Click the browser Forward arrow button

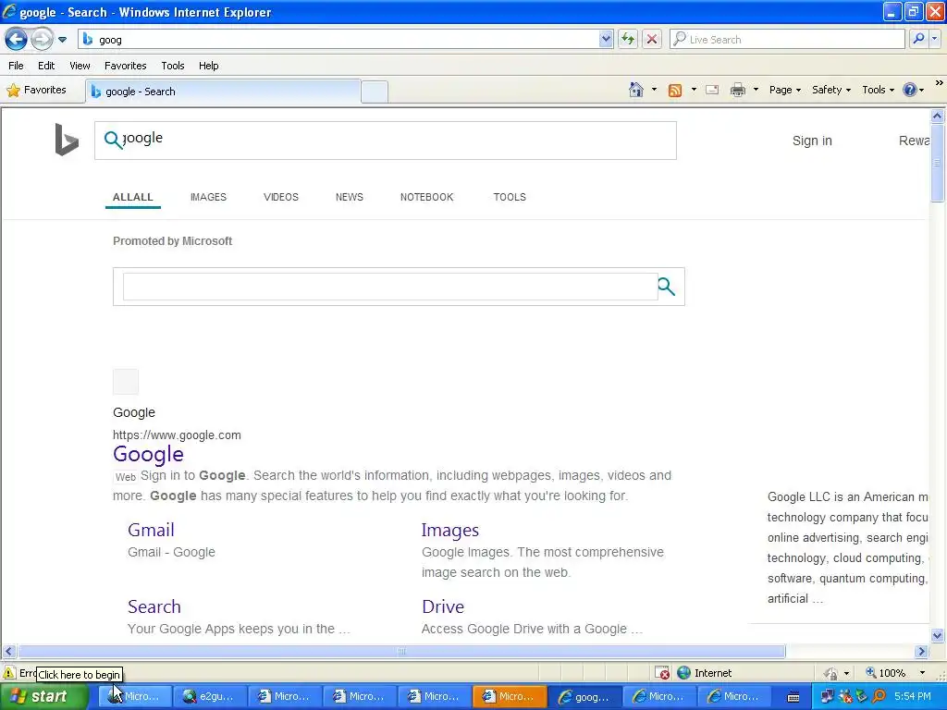pyautogui.click(x=42, y=40)
